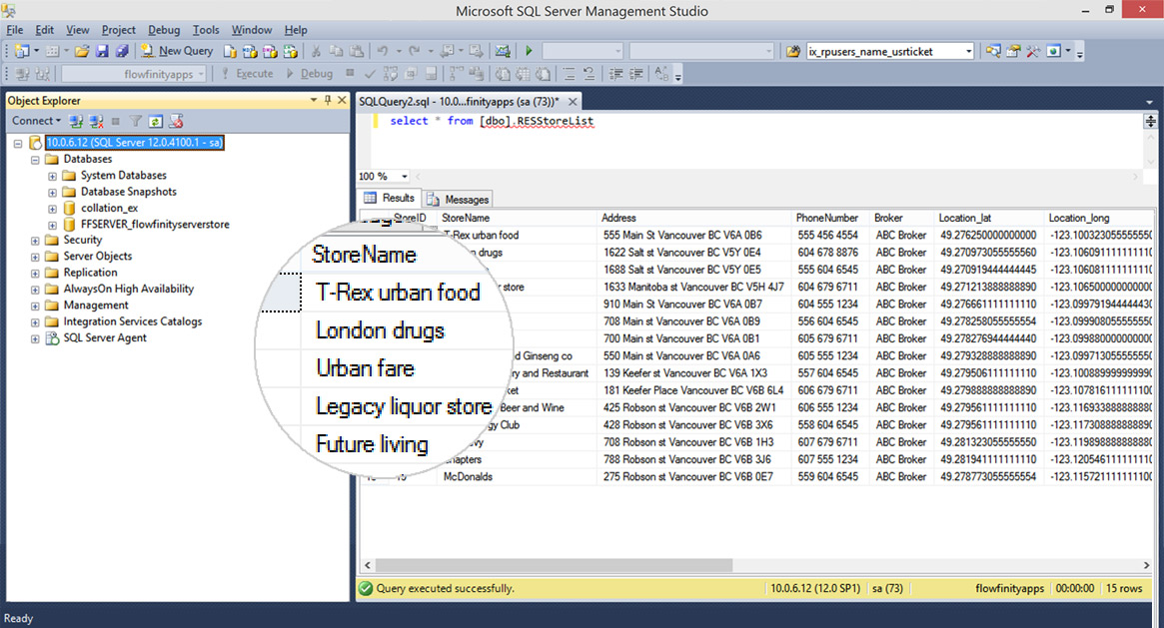Click the Save All icon
The height and width of the screenshot is (628, 1164).
(121, 51)
